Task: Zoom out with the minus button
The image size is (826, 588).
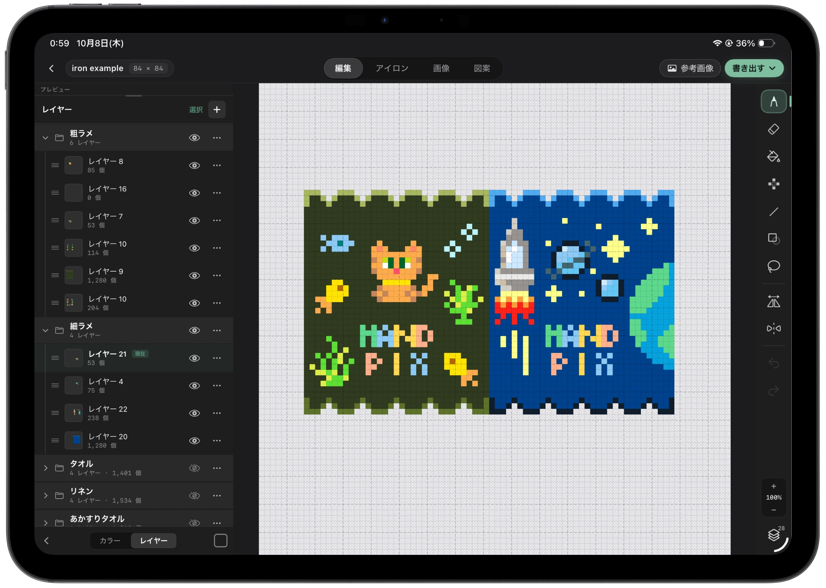Action: 773,510
